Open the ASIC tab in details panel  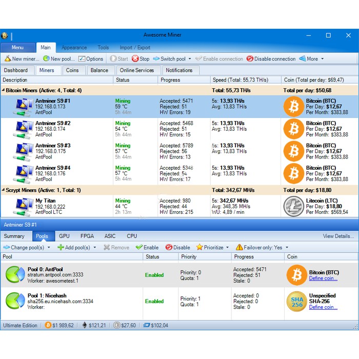pos(110,236)
